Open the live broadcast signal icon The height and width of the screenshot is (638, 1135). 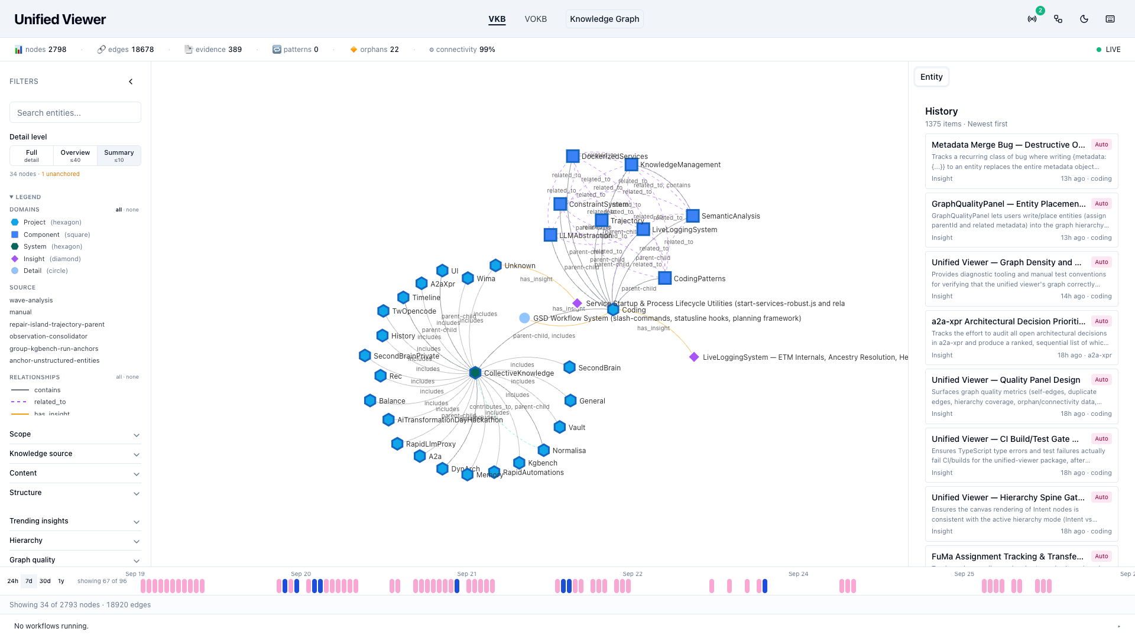pos(1032,19)
